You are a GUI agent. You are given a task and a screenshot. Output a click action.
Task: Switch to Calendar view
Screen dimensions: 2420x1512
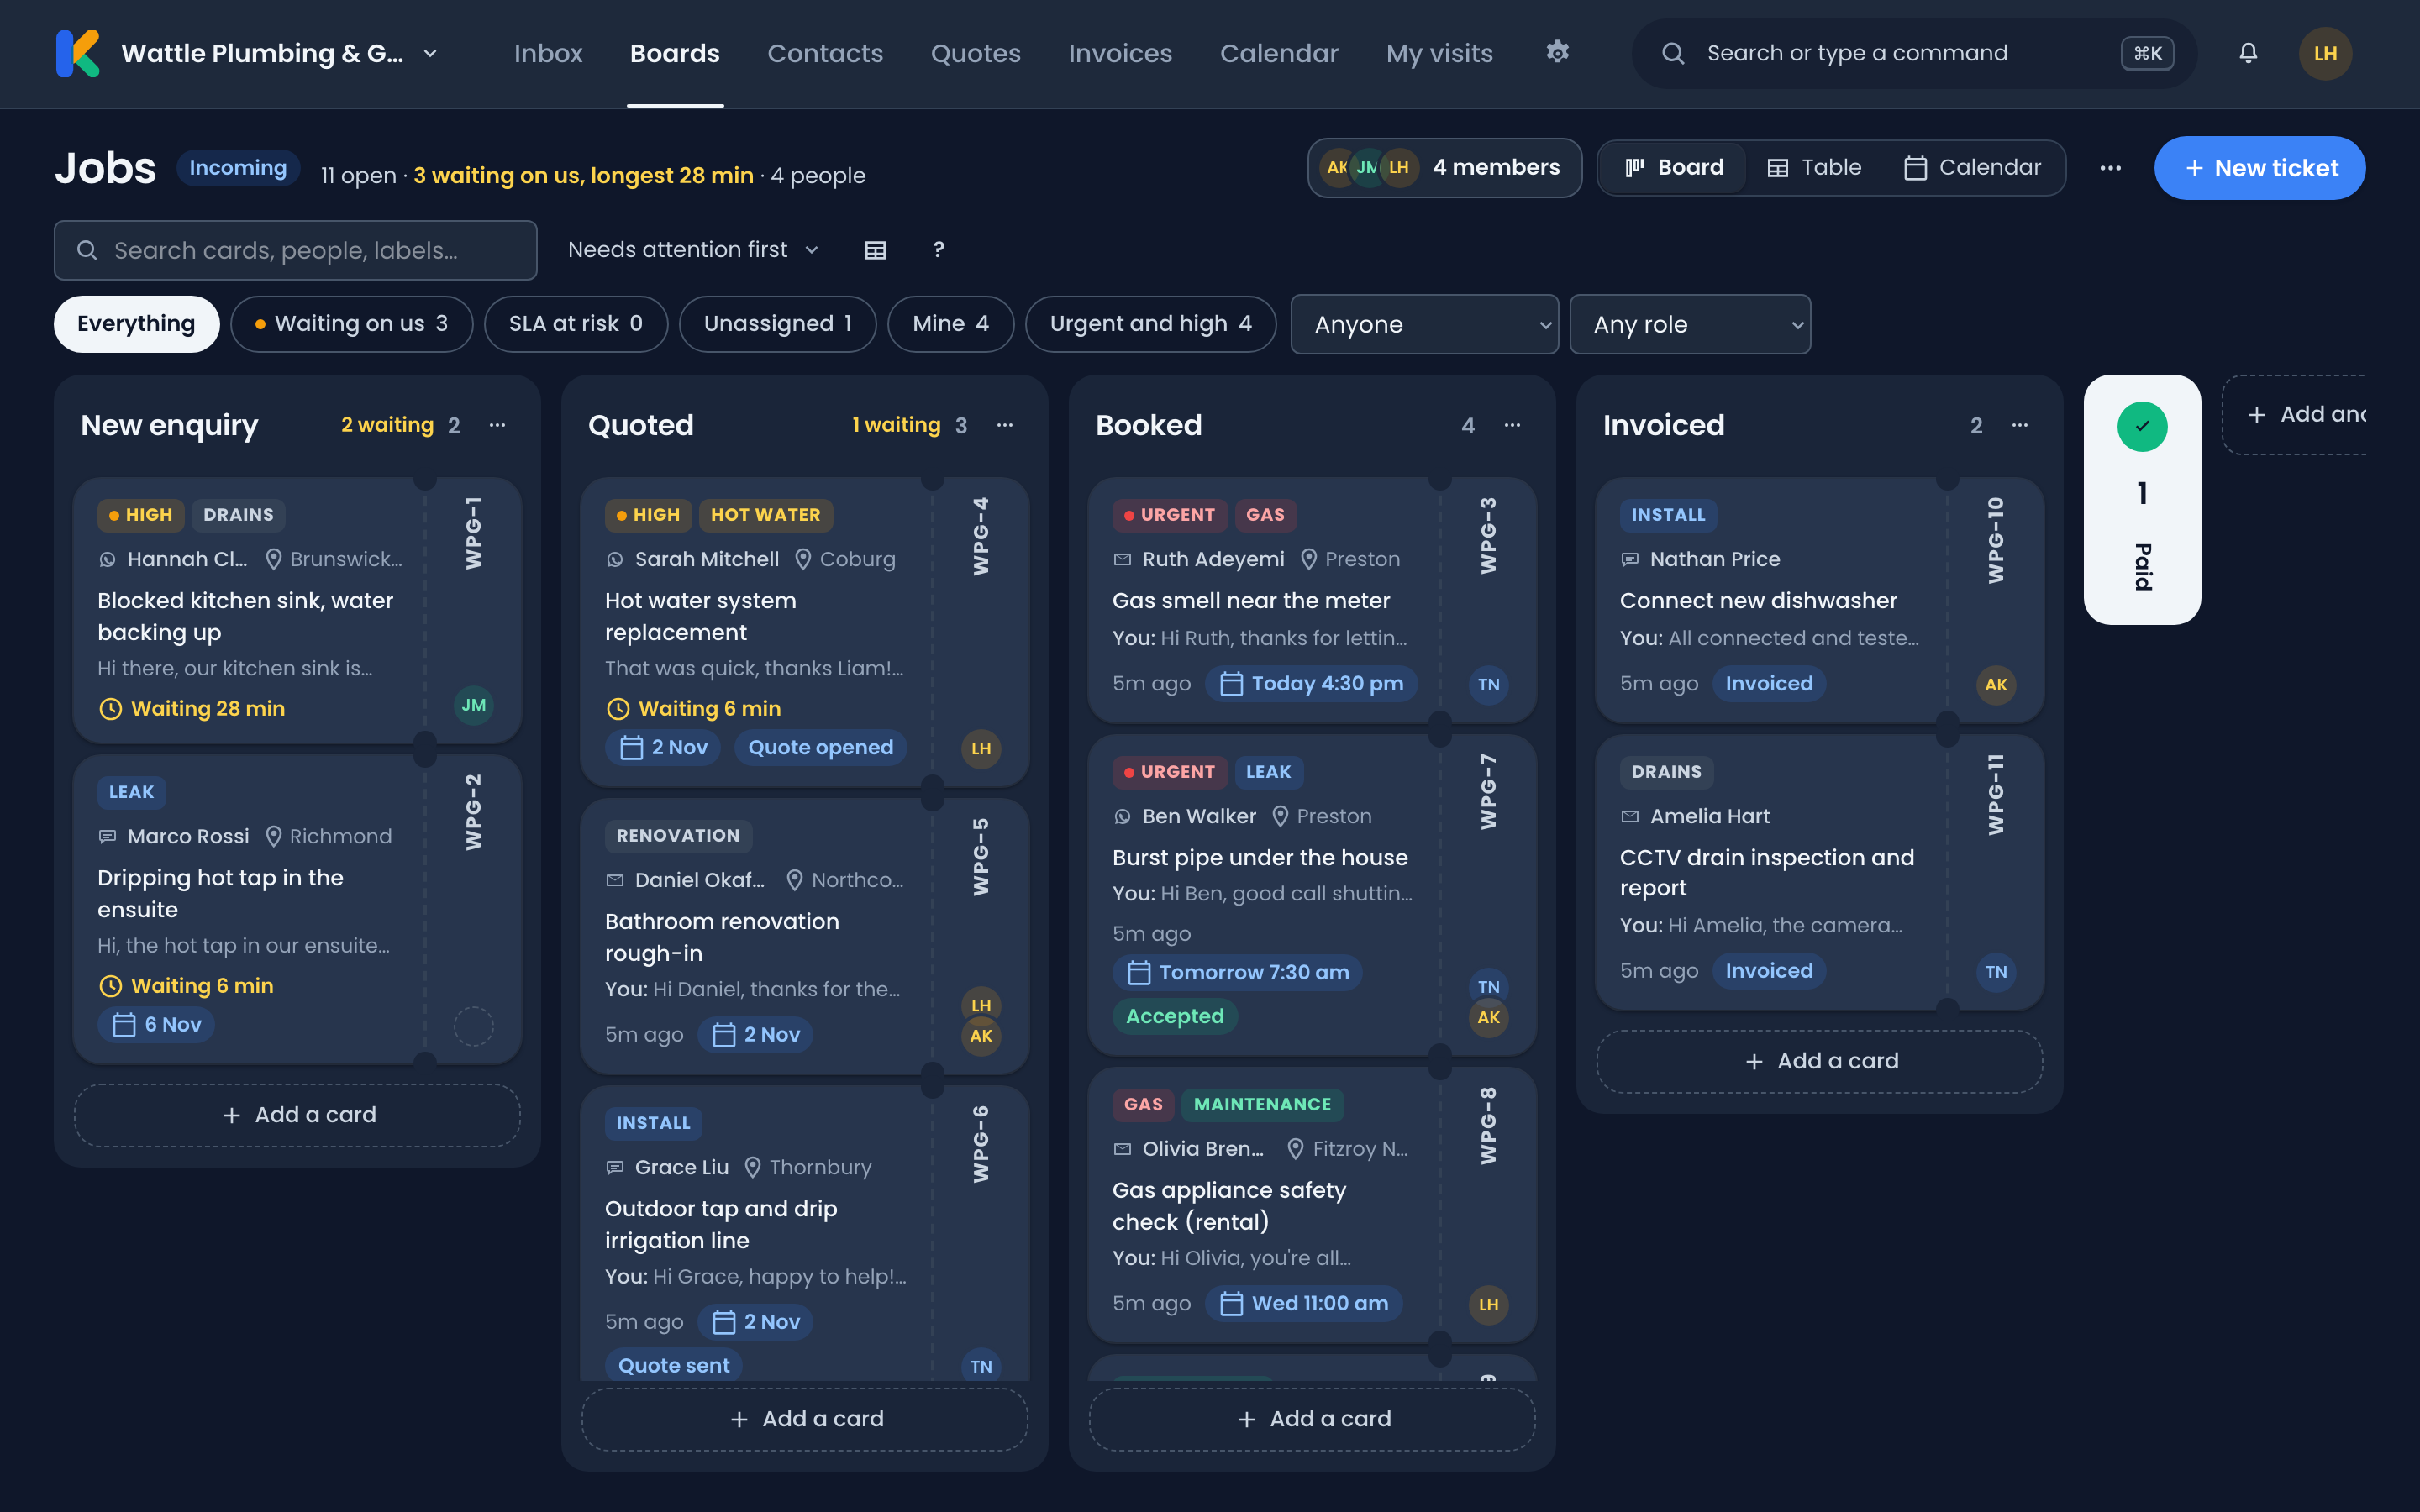1971,168
